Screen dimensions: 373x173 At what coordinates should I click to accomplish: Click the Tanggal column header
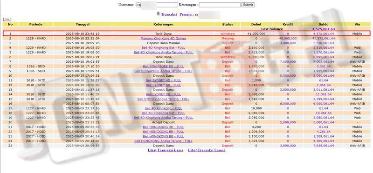(83, 24)
